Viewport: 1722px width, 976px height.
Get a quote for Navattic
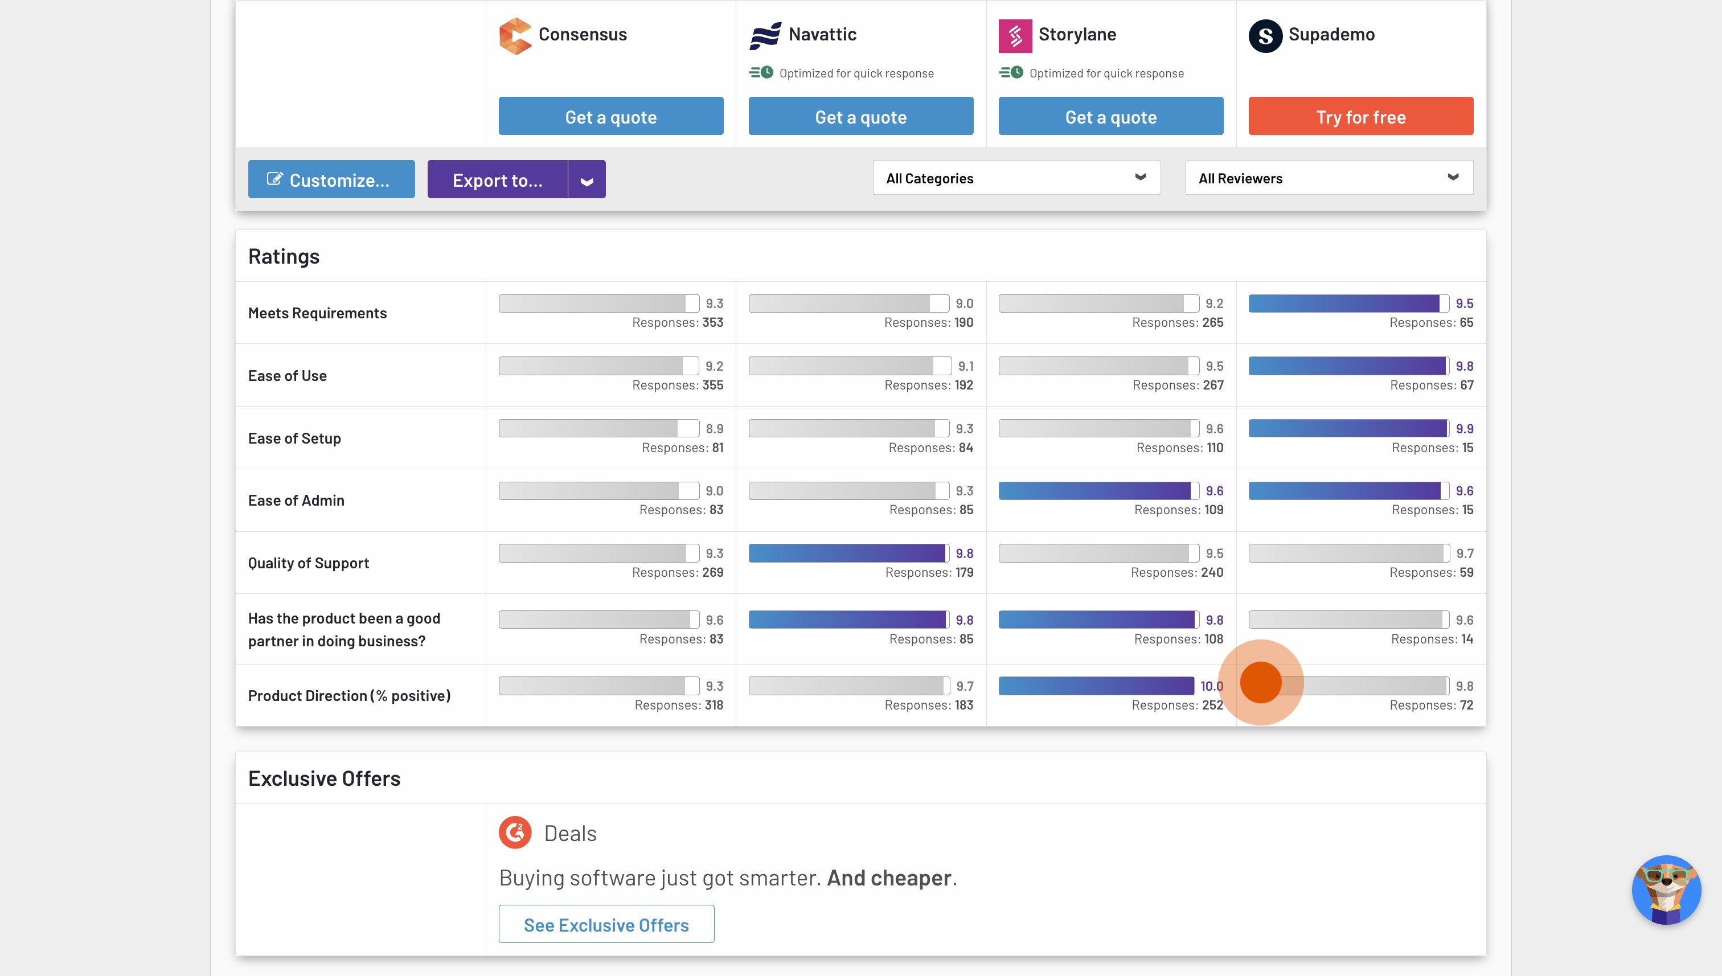click(860, 117)
